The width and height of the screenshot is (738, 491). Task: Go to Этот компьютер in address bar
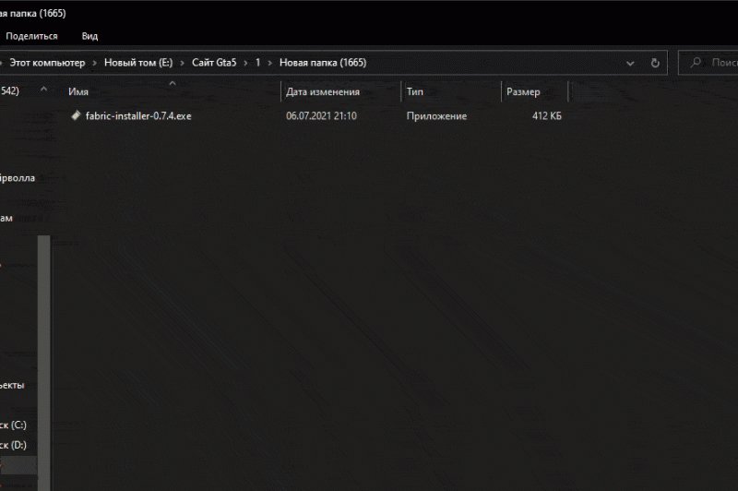[x=47, y=63]
